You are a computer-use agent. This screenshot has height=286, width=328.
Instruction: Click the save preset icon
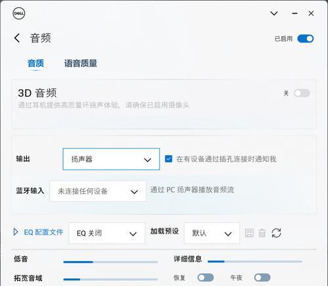tap(249, 233)
